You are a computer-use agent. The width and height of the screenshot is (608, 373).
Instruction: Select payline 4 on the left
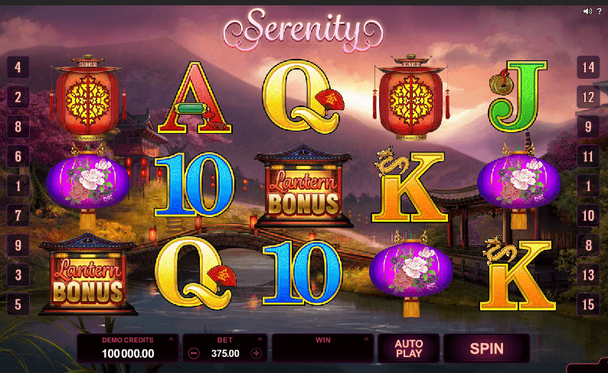click(18, 67)
